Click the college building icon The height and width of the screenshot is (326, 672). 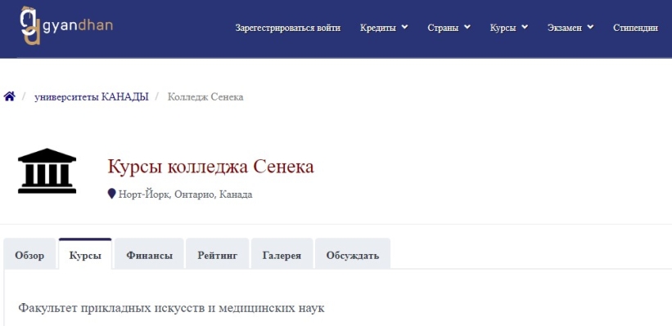pyautogui.click(x=47, y=171)
